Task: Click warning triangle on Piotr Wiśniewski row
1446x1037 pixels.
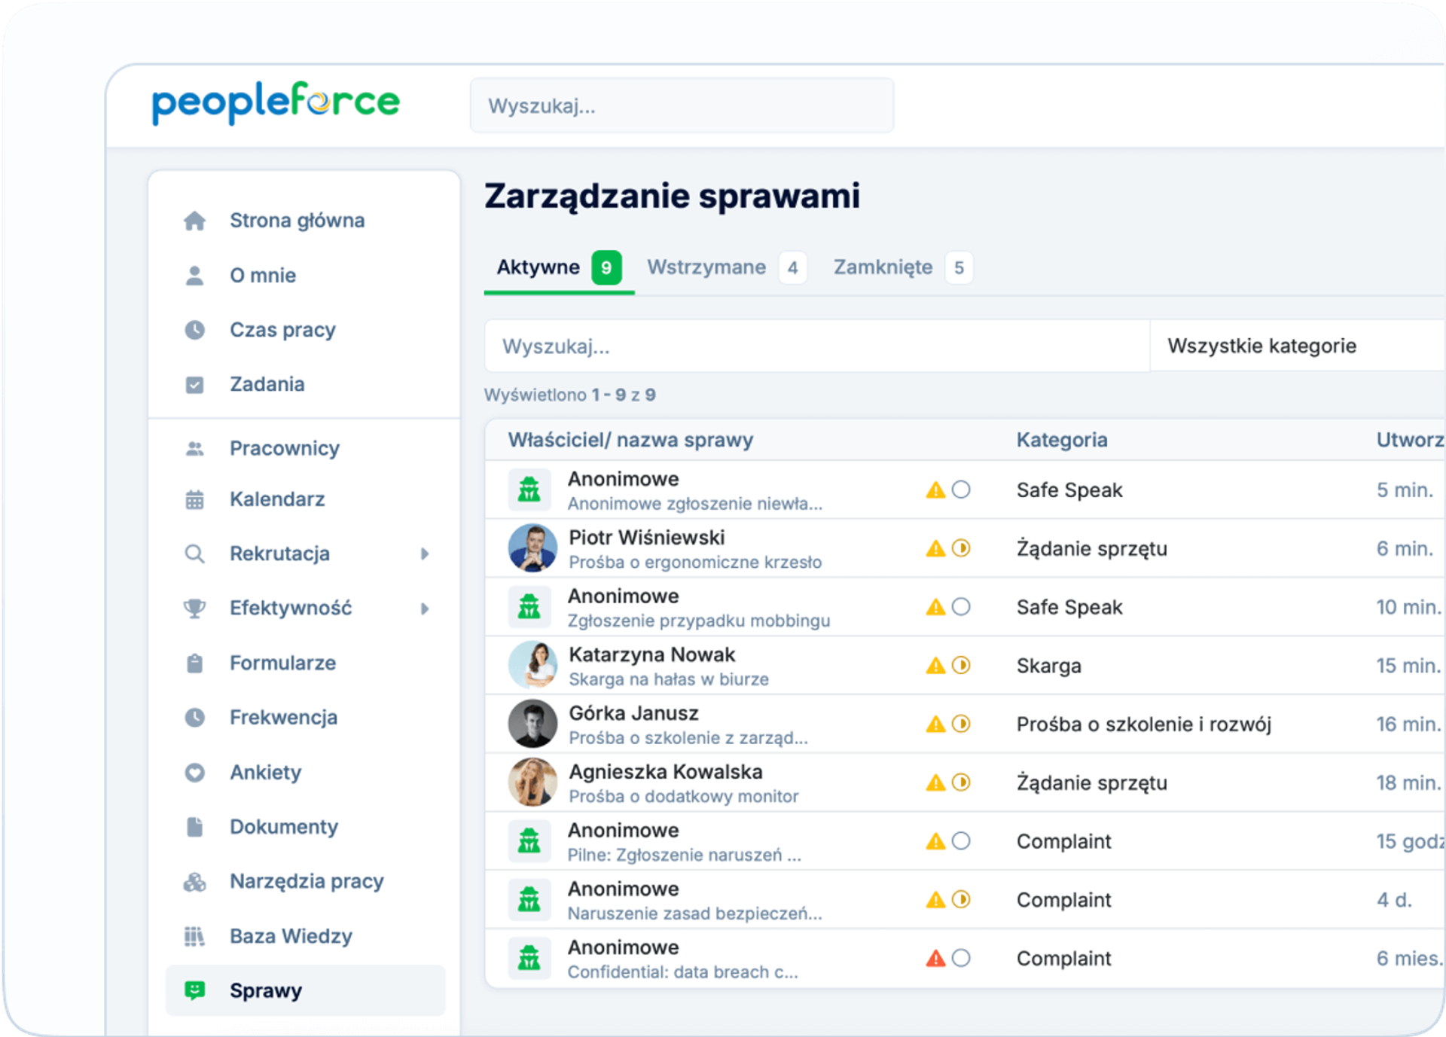Action: [x=935, y=549]
